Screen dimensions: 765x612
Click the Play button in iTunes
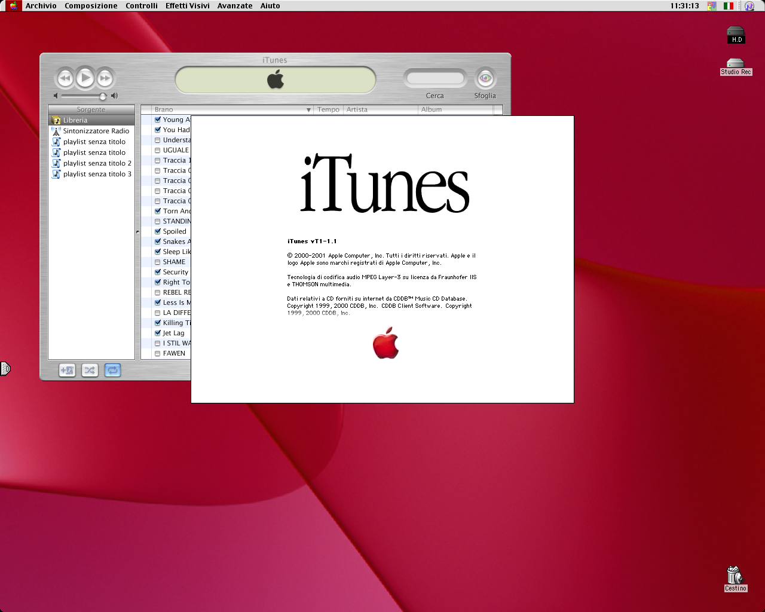click(85, 78)
